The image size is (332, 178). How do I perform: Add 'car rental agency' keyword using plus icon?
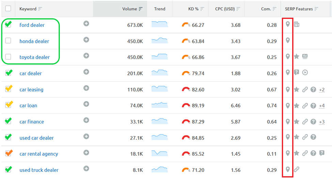86,152
